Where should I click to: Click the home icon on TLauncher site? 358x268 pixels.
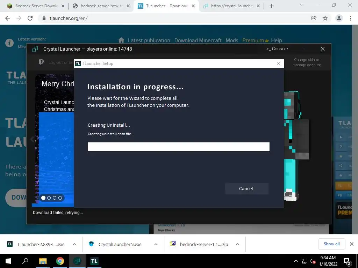pos(121,40)
